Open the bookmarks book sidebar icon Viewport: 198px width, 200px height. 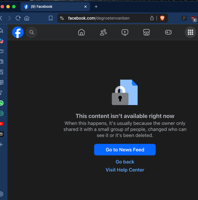pos(1,72)
